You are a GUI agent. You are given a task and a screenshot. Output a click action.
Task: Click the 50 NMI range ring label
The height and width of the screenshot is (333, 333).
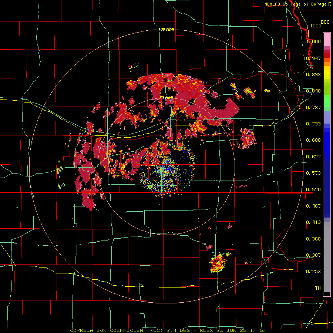166,98
